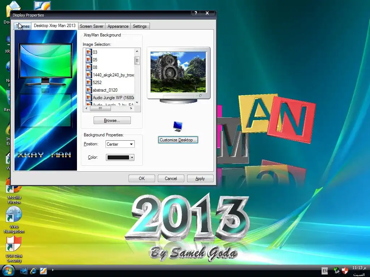
Task: Click Customize Desktop... button
Action: point(178,140)
